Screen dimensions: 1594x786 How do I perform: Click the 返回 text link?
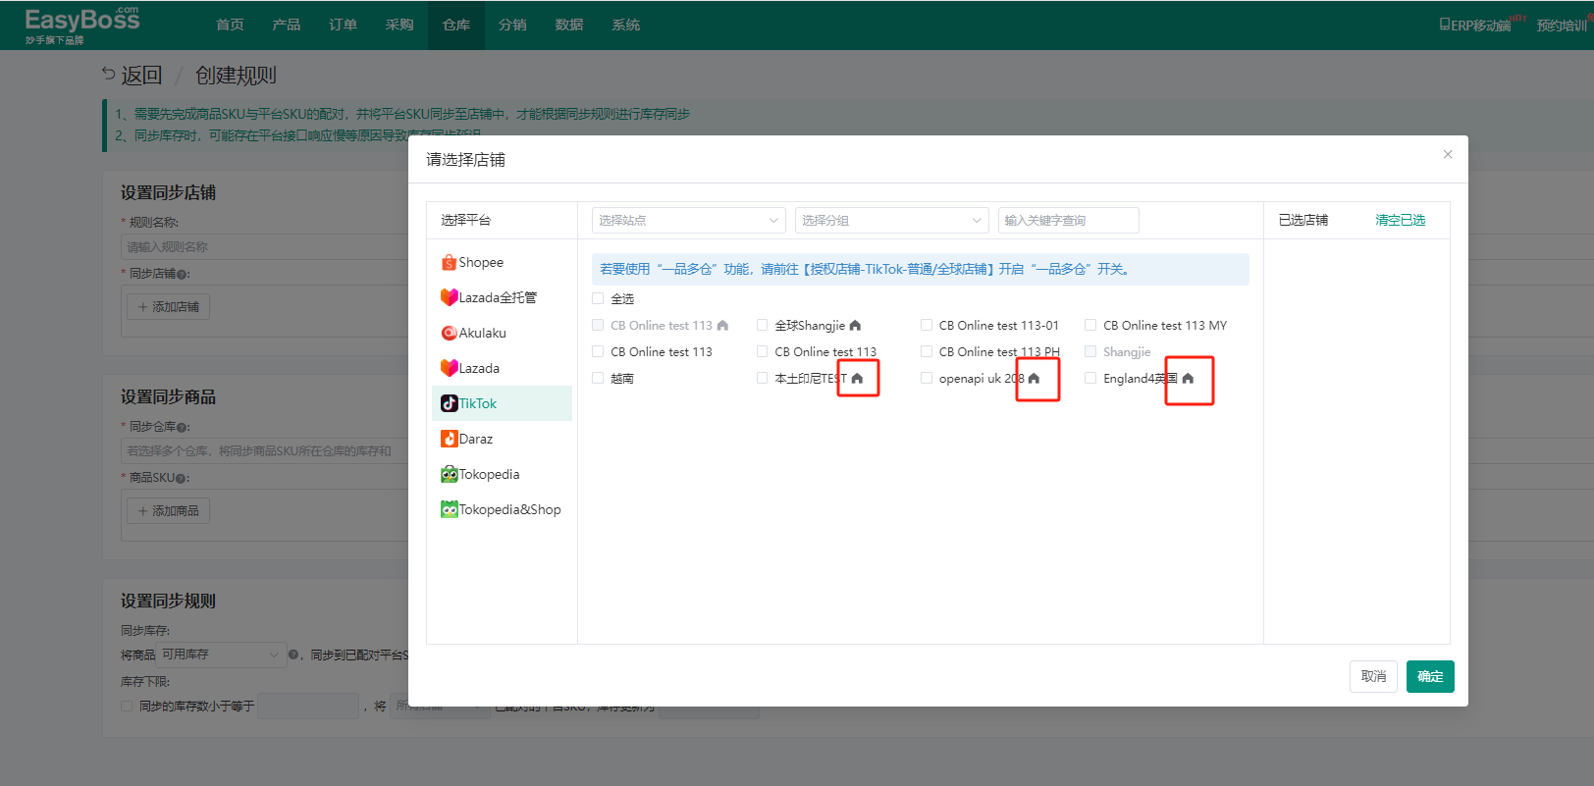(141, 75)
